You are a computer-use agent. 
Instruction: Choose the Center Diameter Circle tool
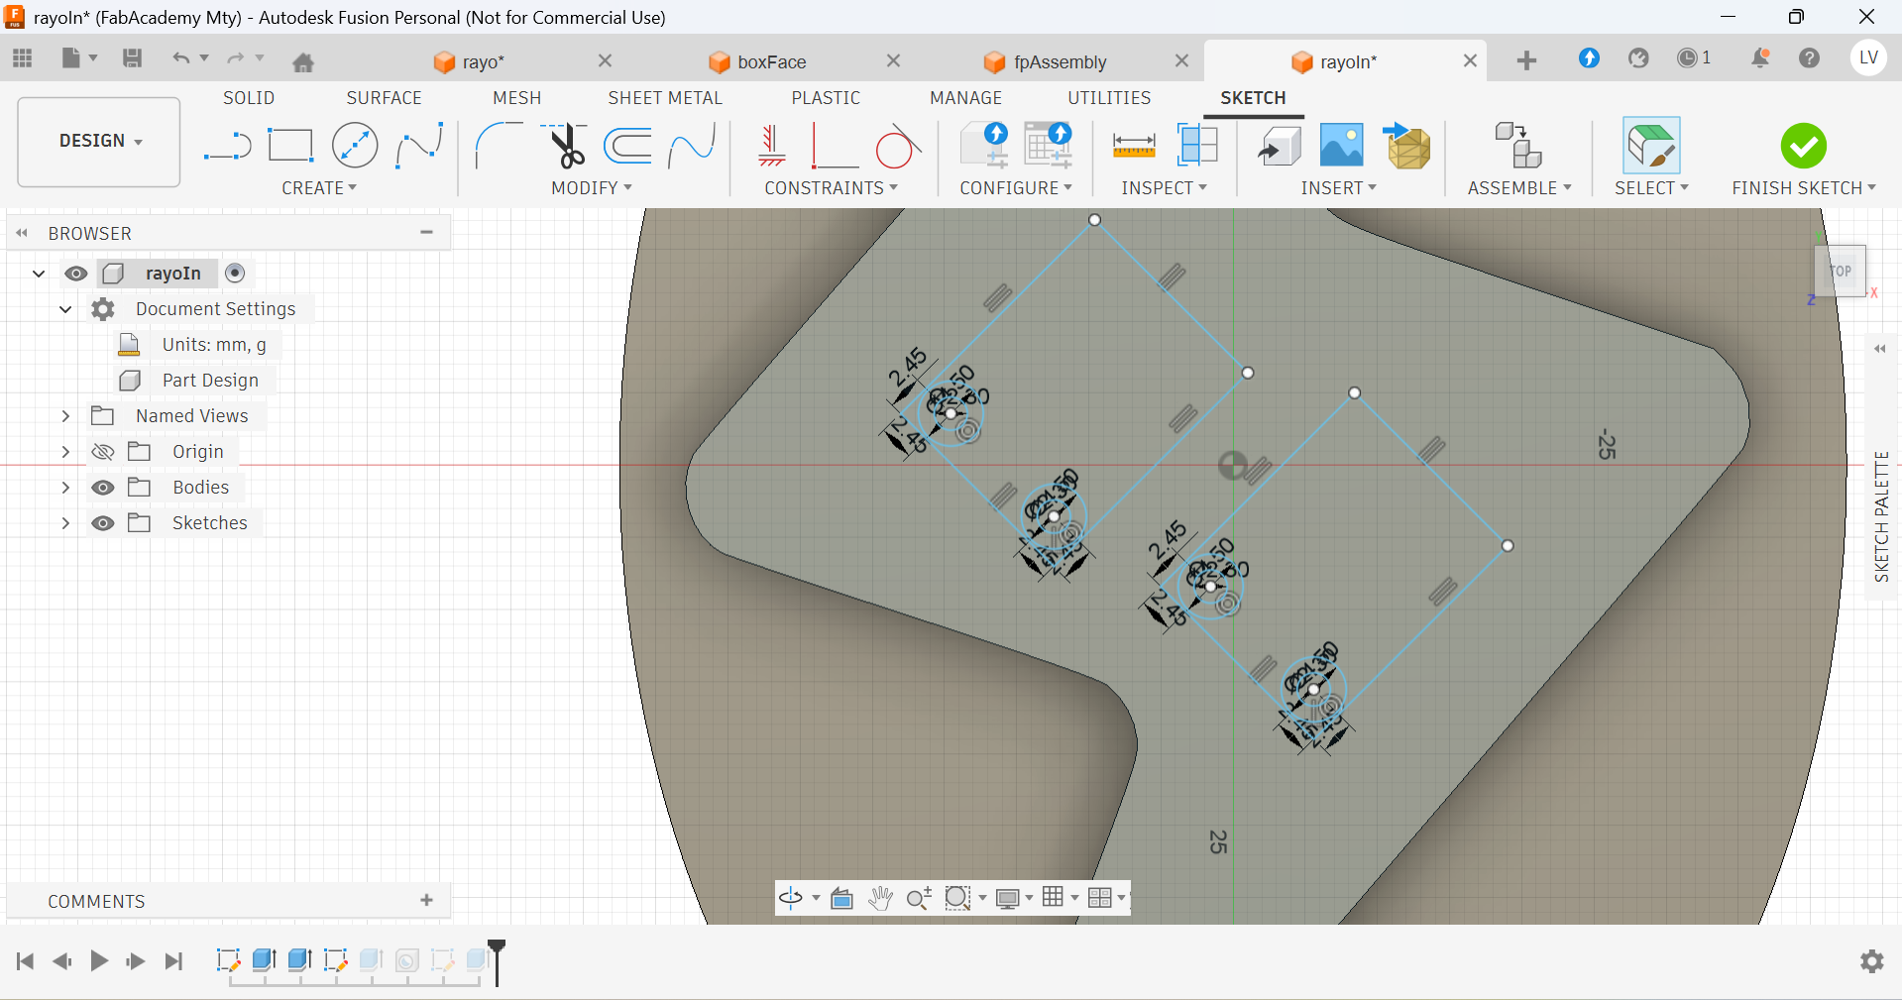355,146
